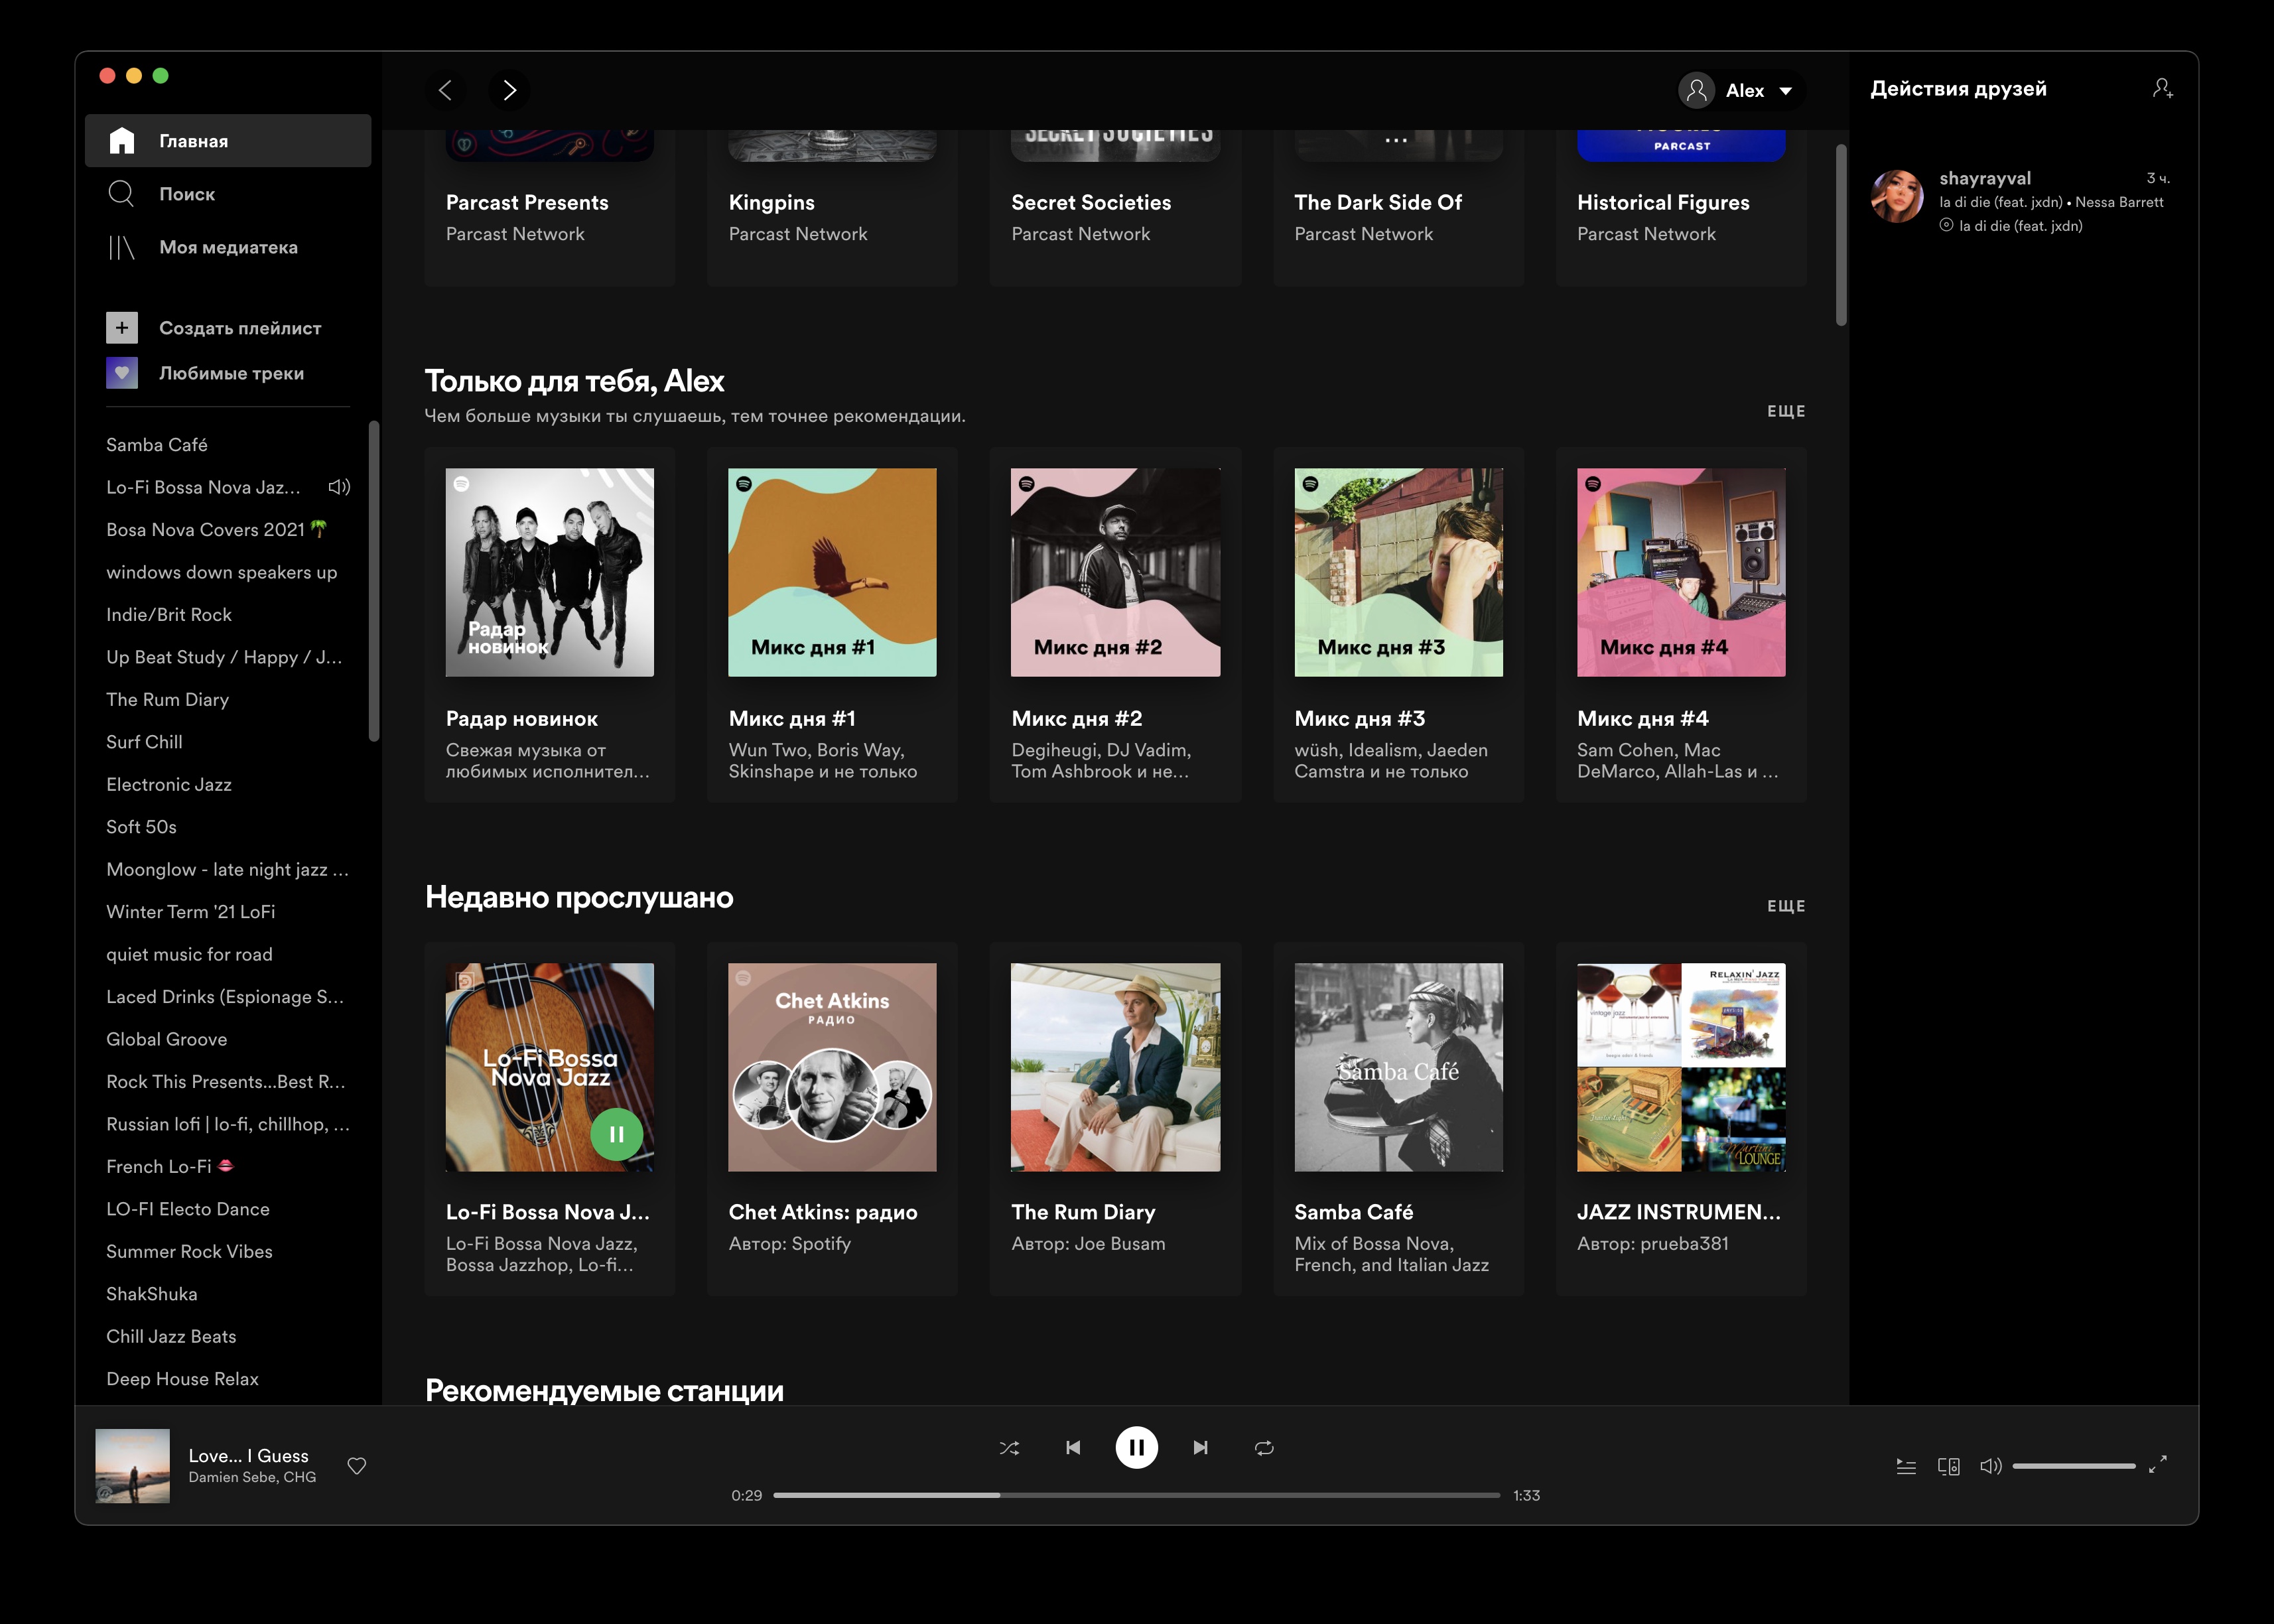Screen dimensions: 2274x1624
Task: Click the shuffle playback icon
Action: coord(1009,1446)
